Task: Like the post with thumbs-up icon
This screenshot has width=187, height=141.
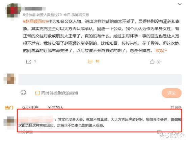Action: click(x=152, y=61)
